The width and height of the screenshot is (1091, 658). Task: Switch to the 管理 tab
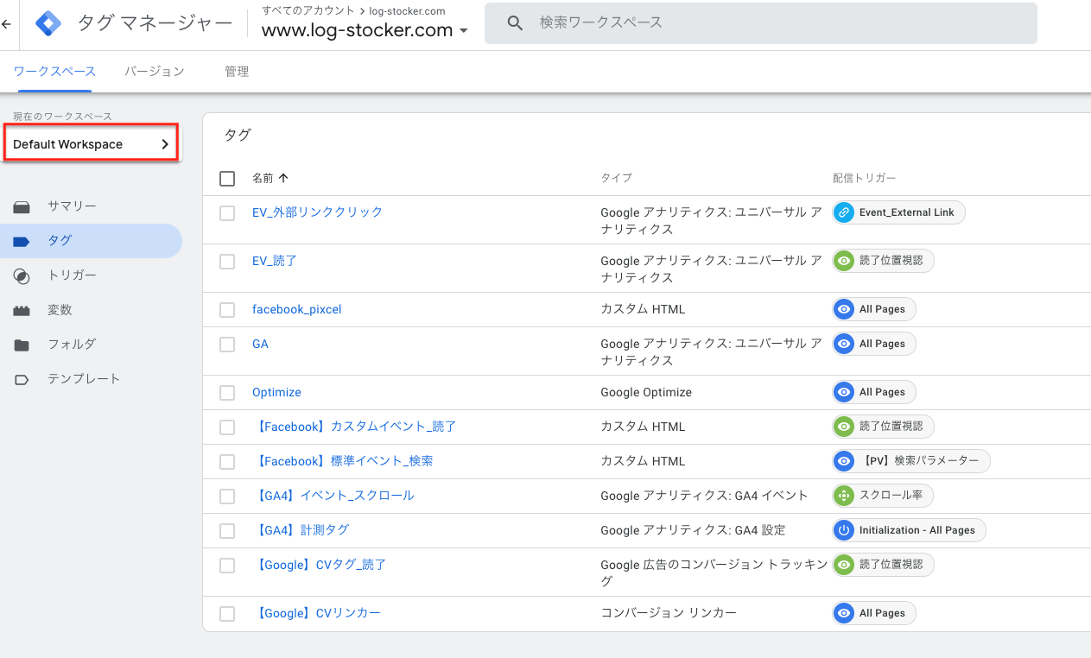click(237, 72)
